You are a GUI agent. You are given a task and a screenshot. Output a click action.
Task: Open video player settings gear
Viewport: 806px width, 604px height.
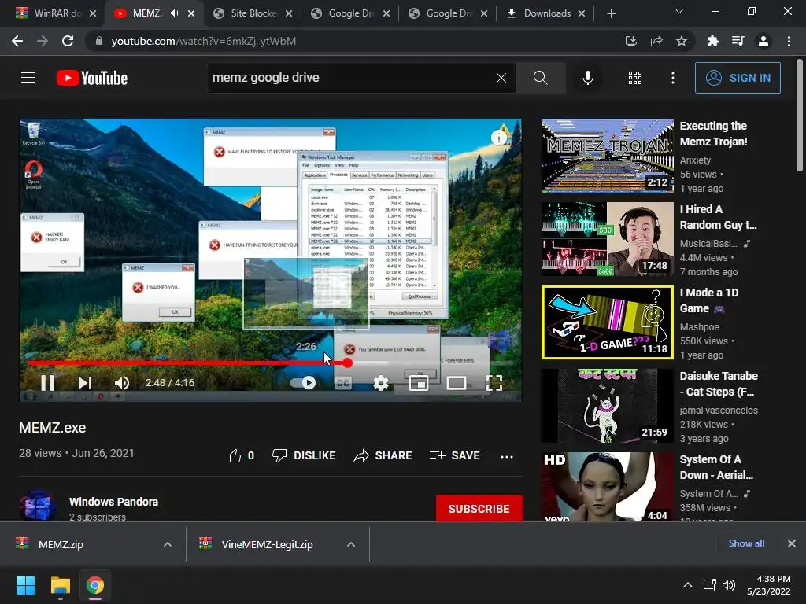(x=381, y=383)
